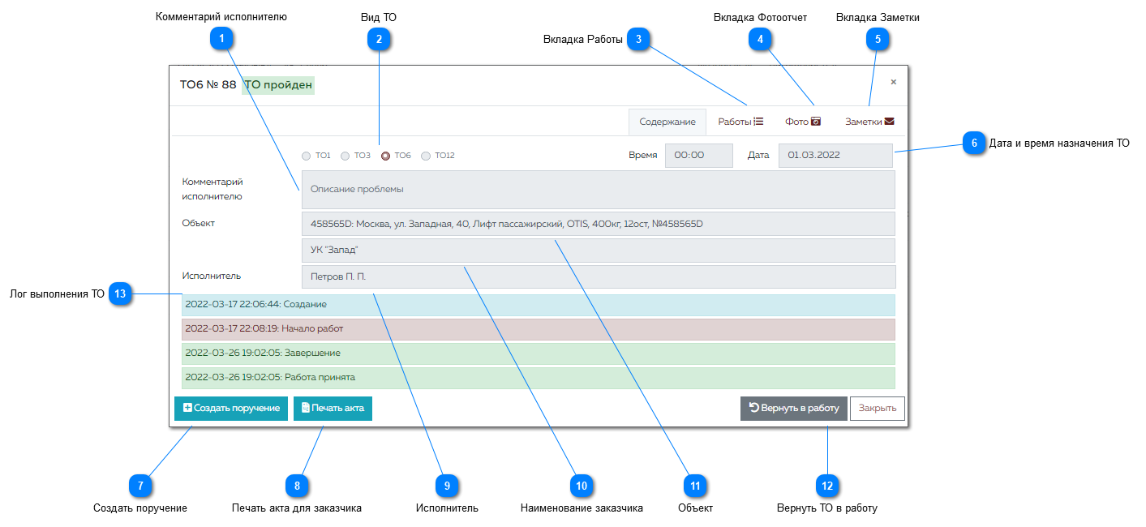Click the dialog title "ТО6 № 88"
1146x527 pixels.
pyautogui.click(x=208, y=85)
